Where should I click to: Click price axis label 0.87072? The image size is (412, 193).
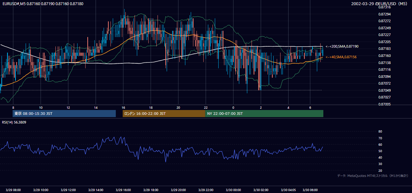pos(384,83)
